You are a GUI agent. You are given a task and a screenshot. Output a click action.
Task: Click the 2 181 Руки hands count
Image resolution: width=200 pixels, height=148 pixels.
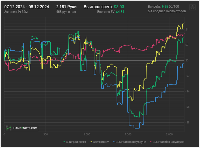(x=66, y=7)
